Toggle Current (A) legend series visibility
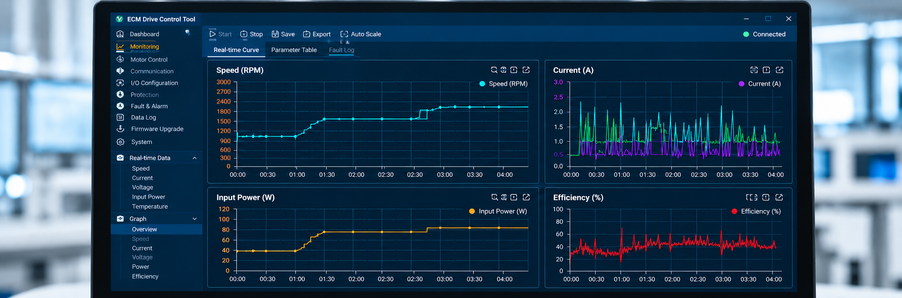The image size is (902, 298). pyautogui.click(x=760, y=84)
